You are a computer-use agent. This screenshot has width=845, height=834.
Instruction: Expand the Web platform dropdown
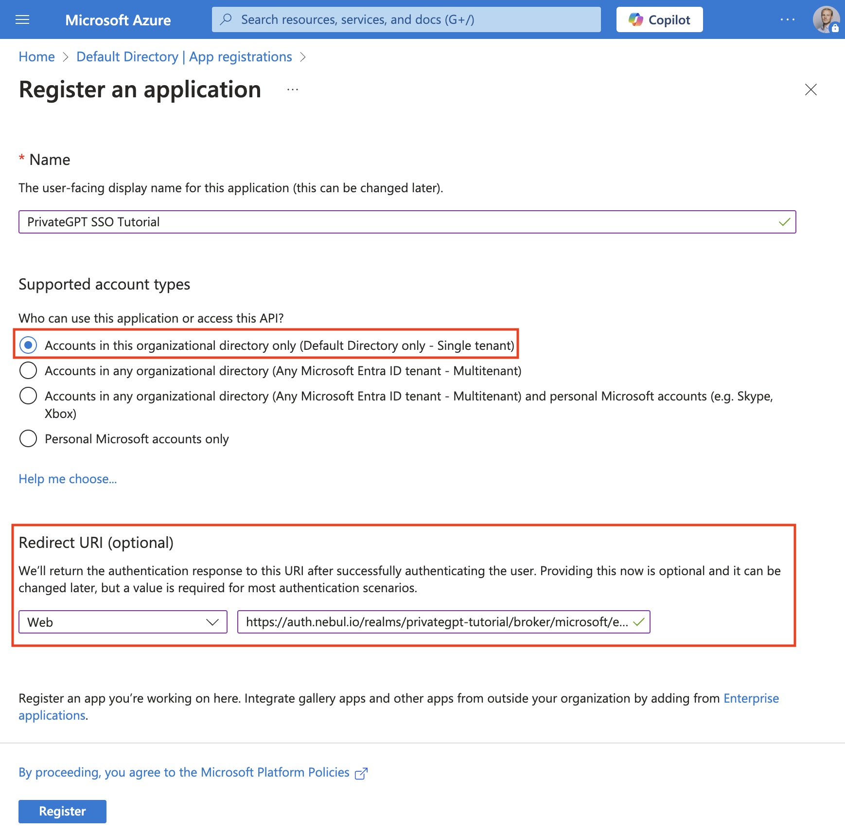123,622
